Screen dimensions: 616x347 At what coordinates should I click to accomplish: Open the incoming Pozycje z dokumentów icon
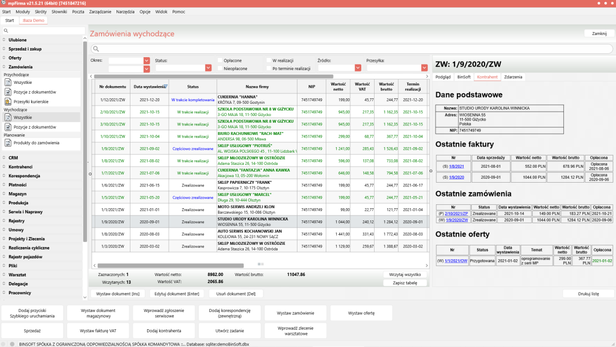[8, 92]
